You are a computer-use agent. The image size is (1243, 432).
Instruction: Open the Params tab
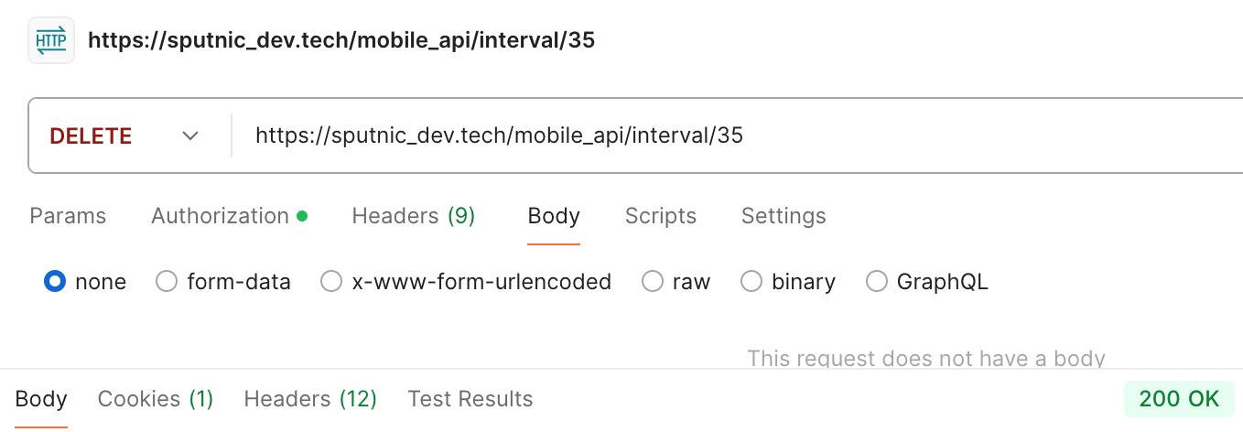(x=68, y=216)
